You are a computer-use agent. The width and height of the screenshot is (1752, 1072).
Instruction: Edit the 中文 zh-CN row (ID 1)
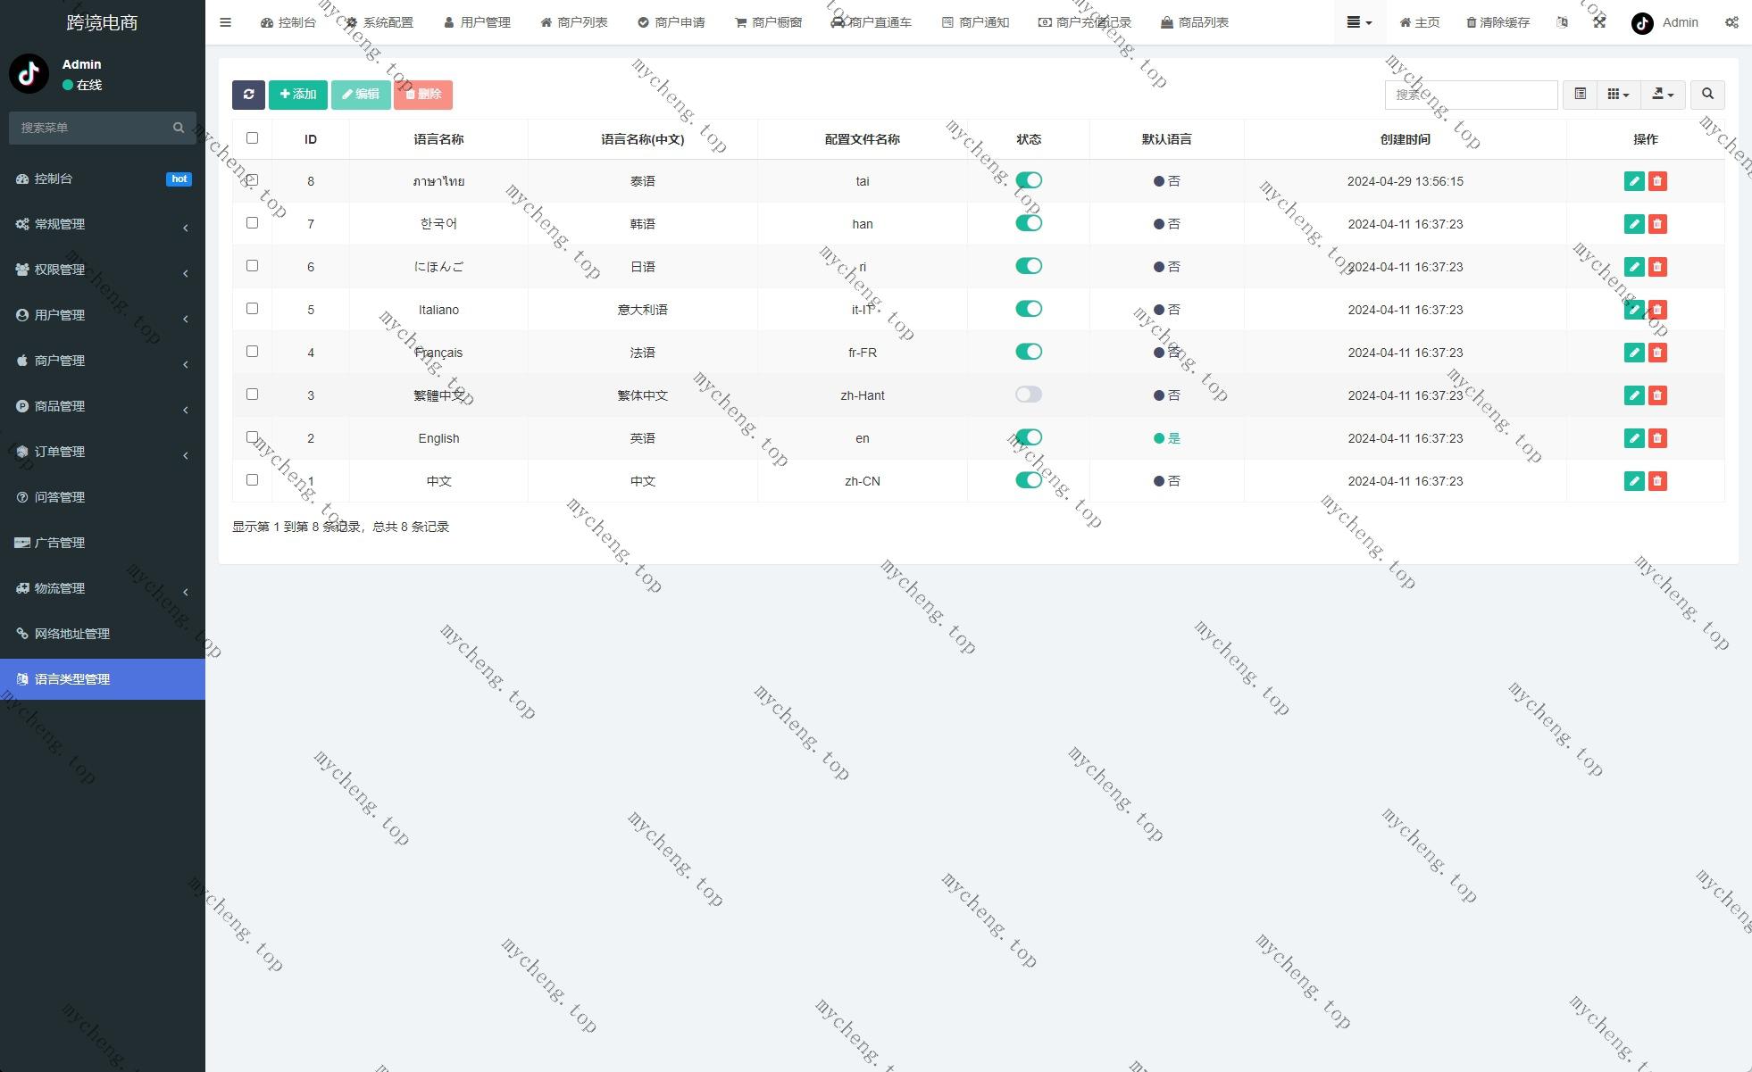point(1634,481)
